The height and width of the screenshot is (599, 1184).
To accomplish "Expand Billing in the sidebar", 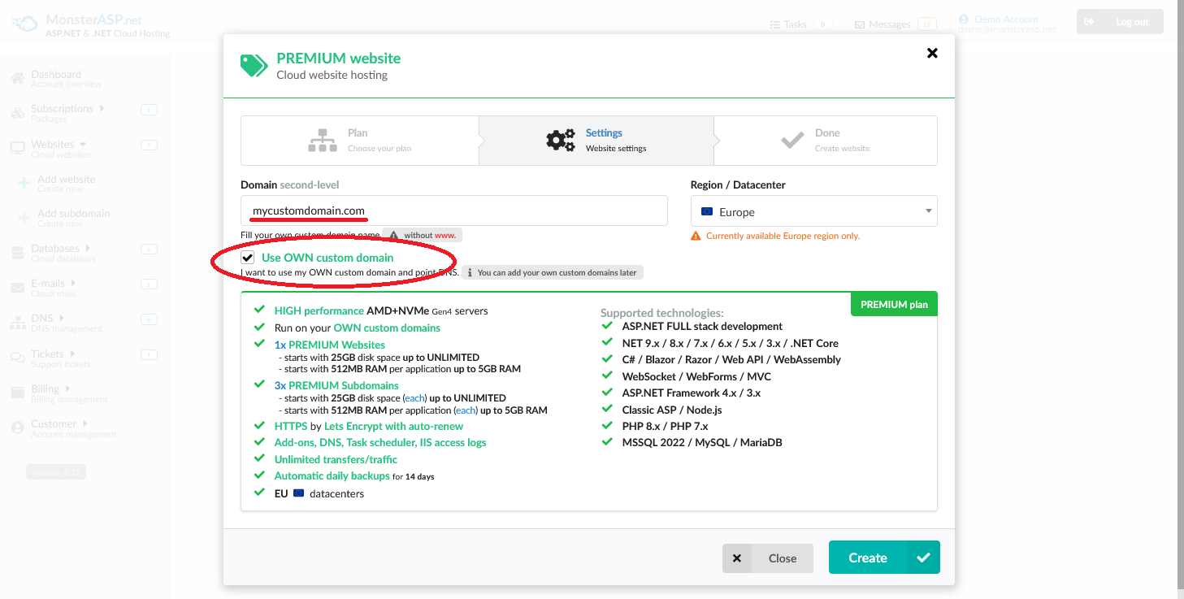I will (x=69, y=393).
